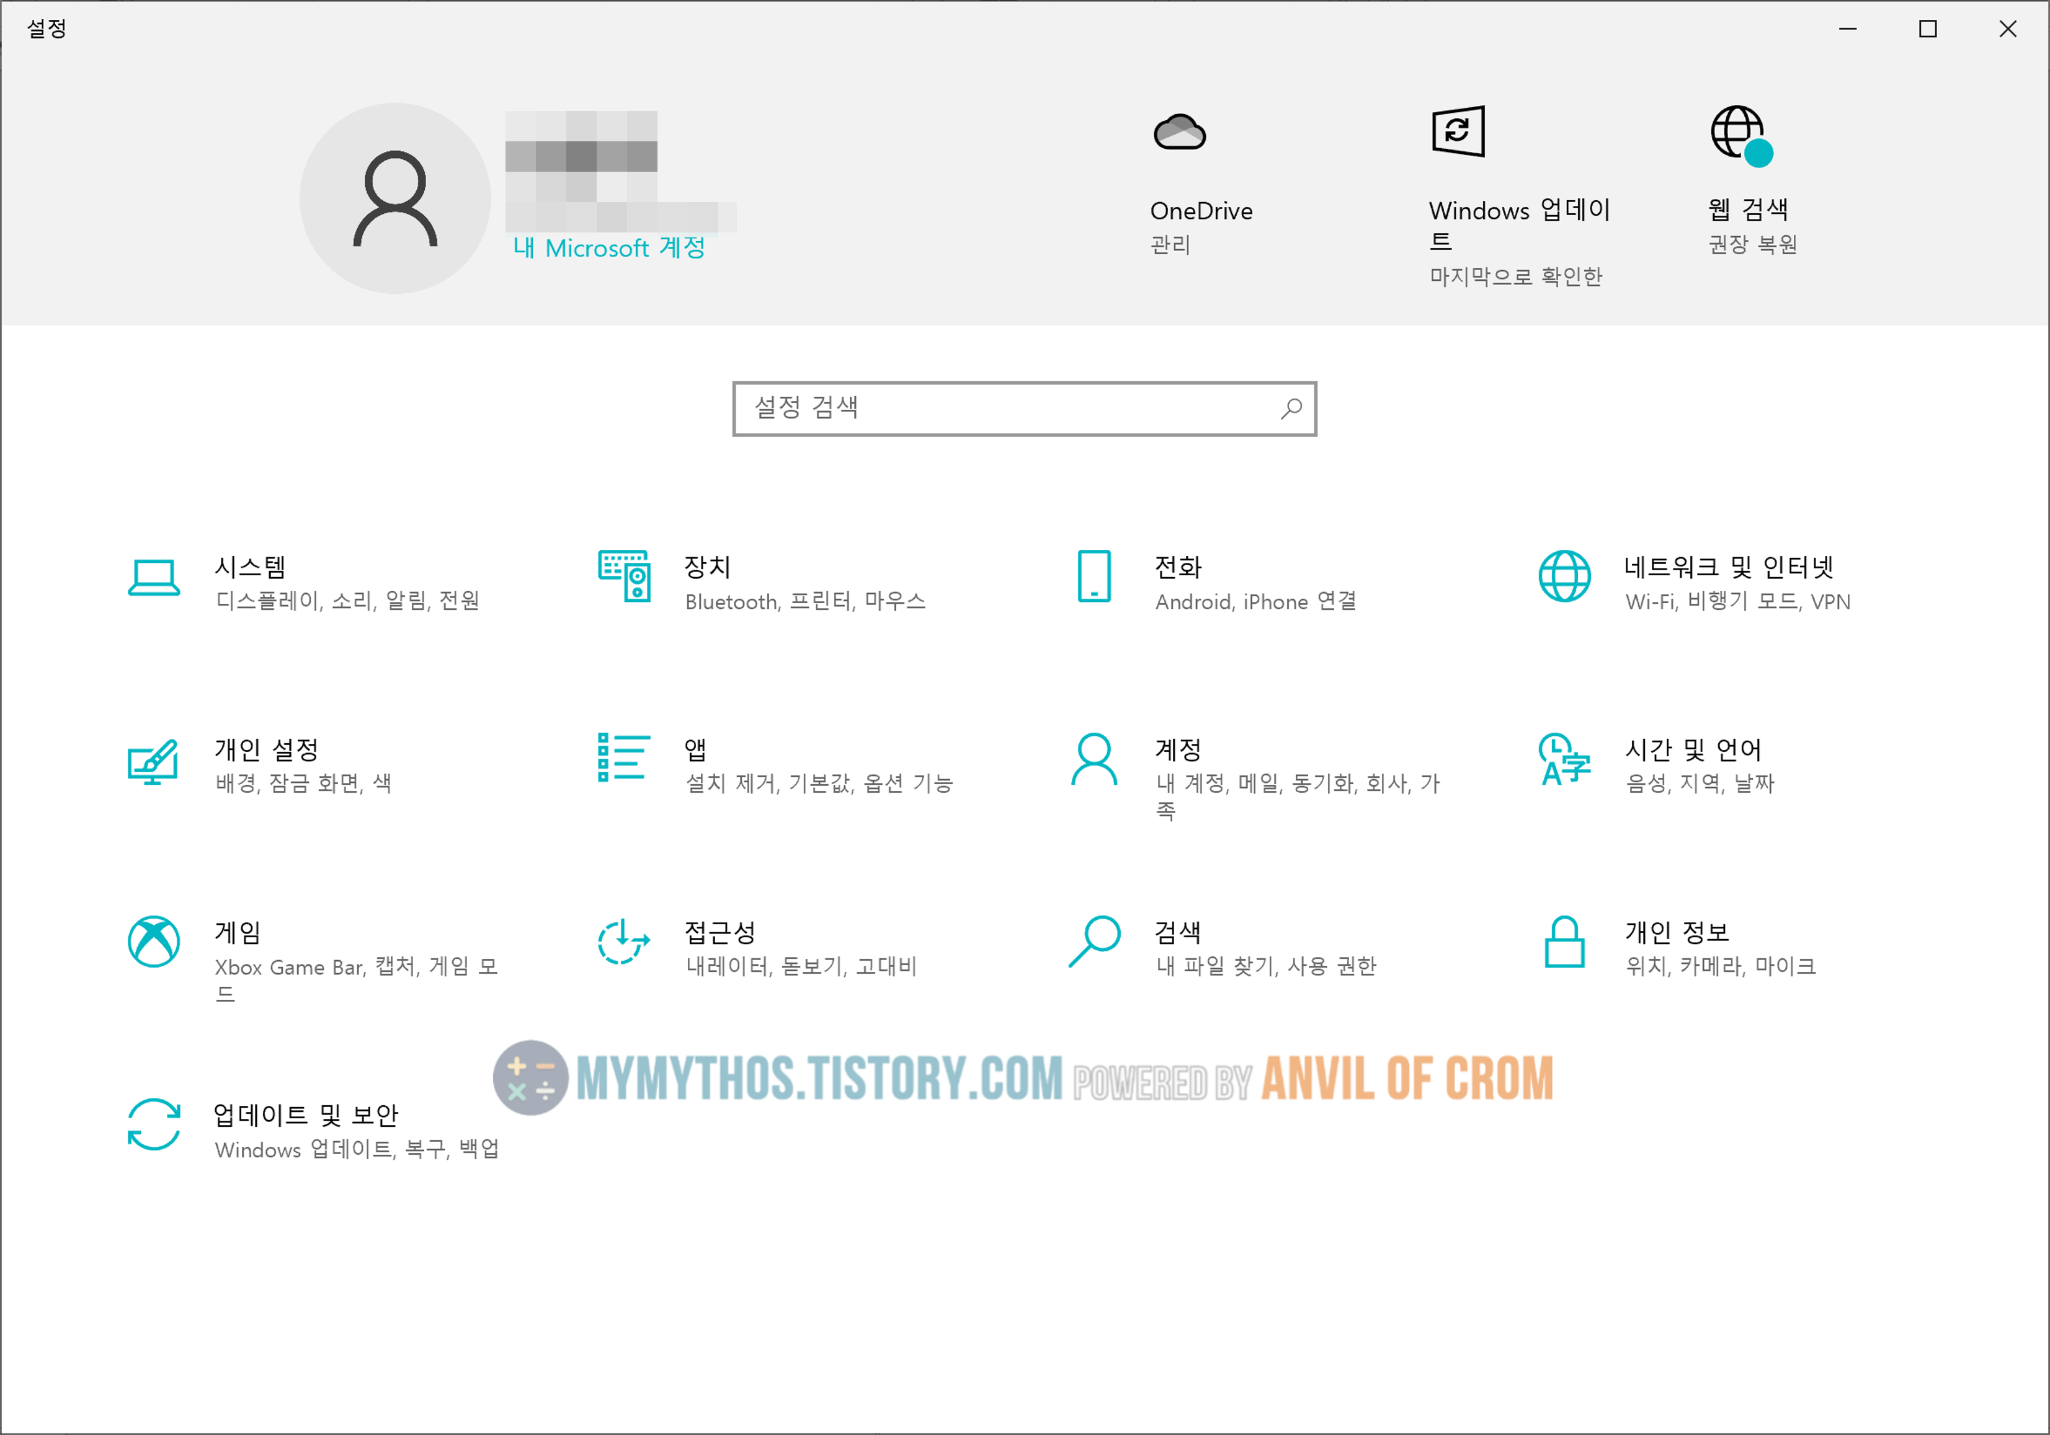Click the Web search (웹 검색) globe icon

coord(1739,134)
